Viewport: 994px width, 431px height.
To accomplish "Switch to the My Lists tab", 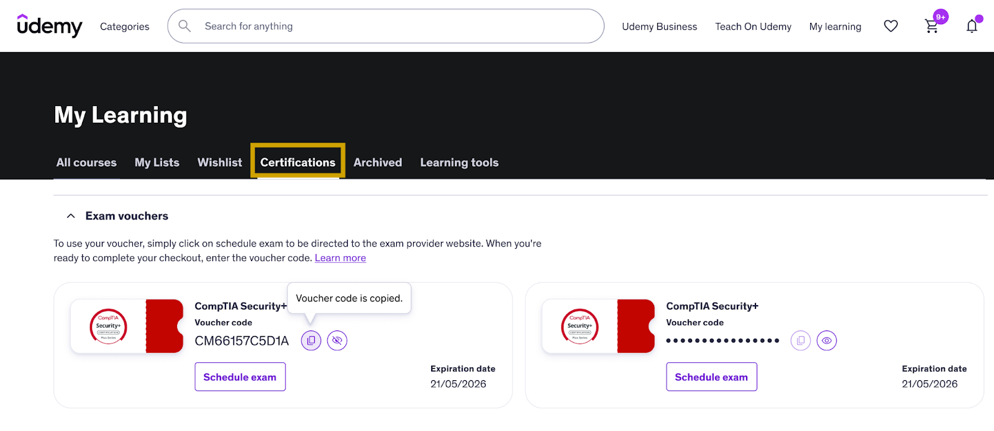I will point(157,162).
